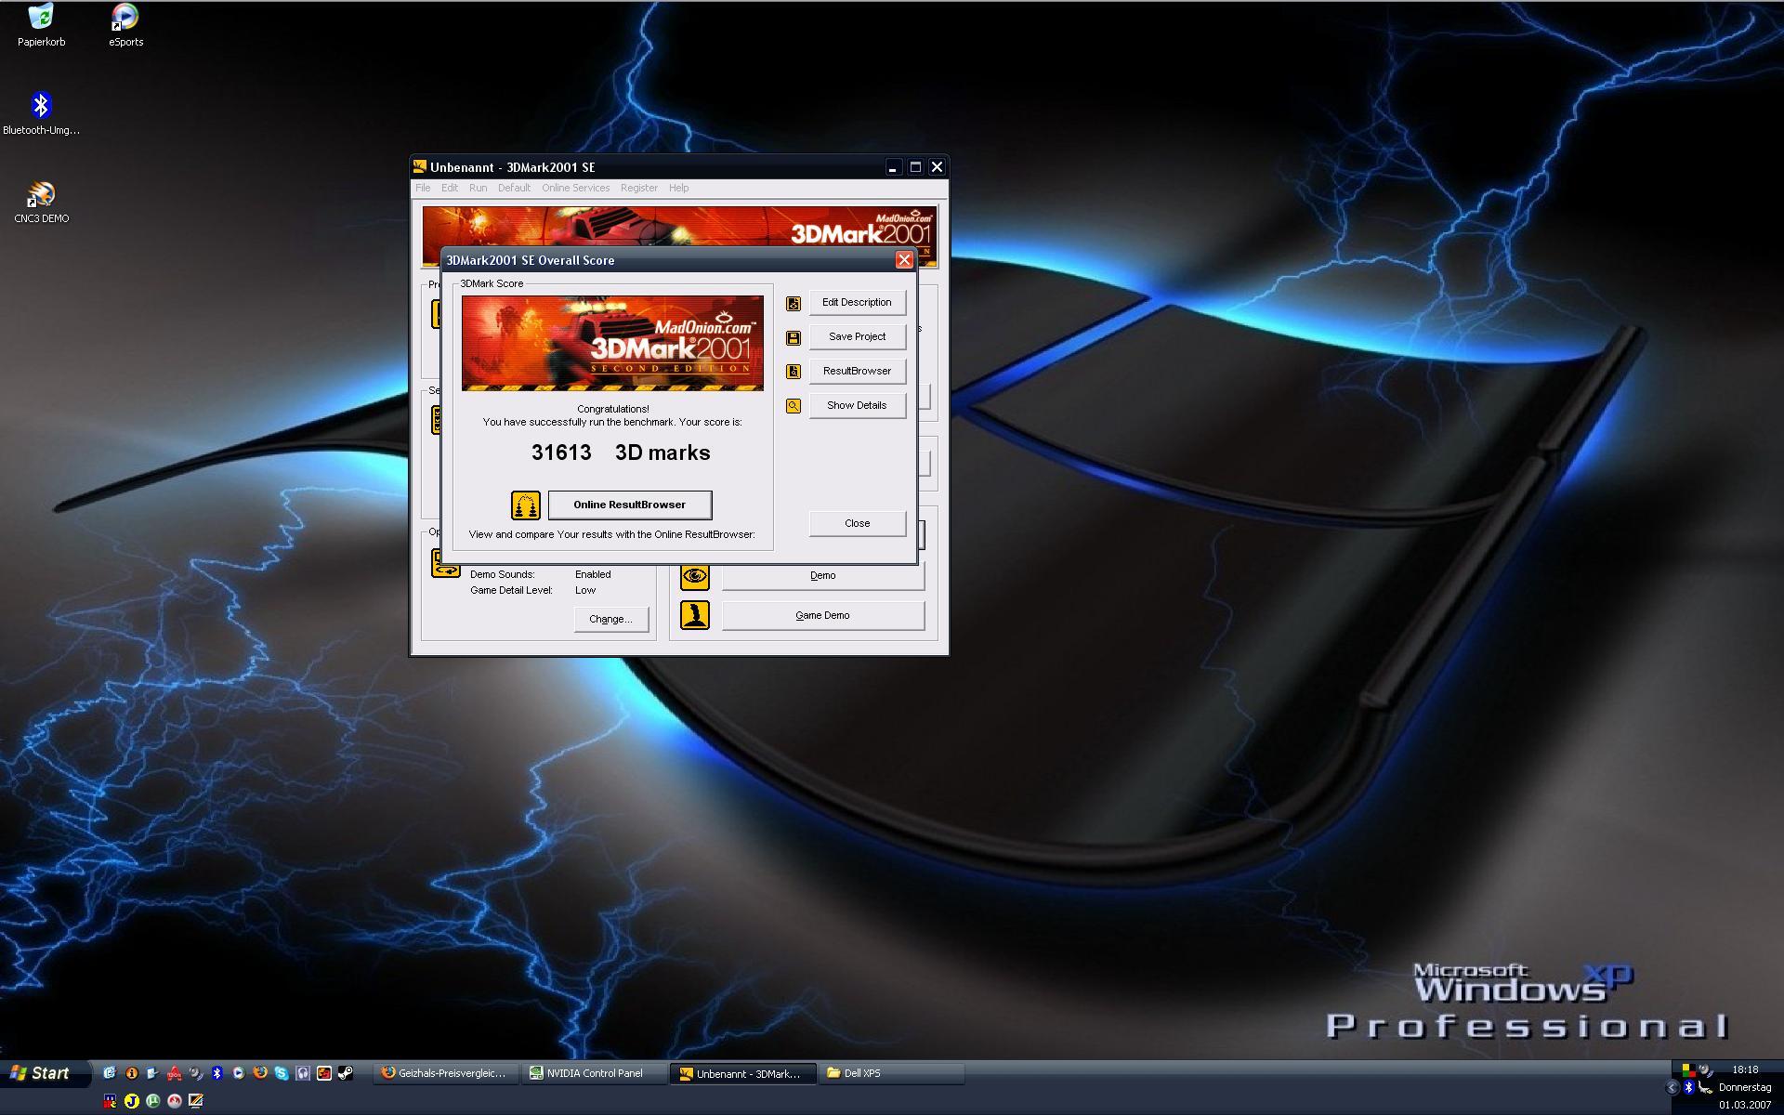
Task: Open the Papierkorb recycle bin desktop icon
Action: point(41,25)
